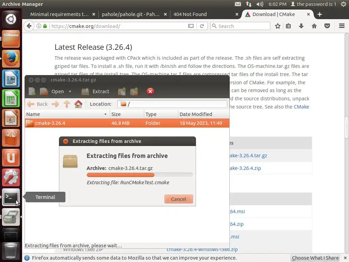Launch Terminal from the dock
349x262 pixels.
pos(11,198)
